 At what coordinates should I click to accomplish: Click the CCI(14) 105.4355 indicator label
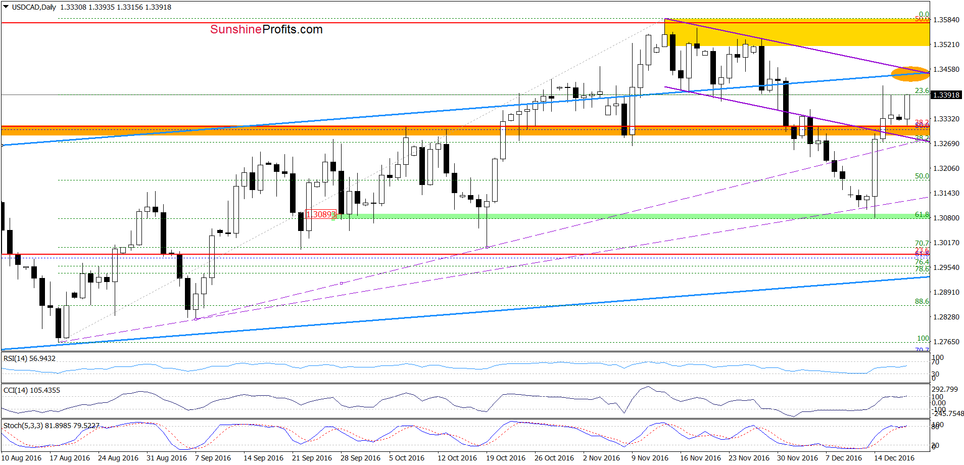tap(31, 390)
